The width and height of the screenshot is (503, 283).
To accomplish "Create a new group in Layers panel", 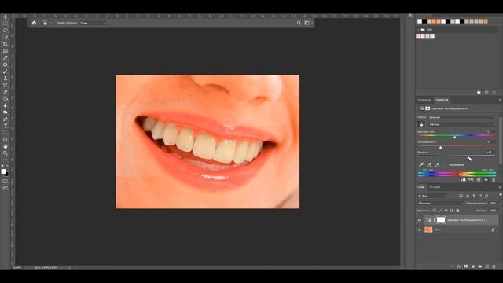I will (480, 266).
